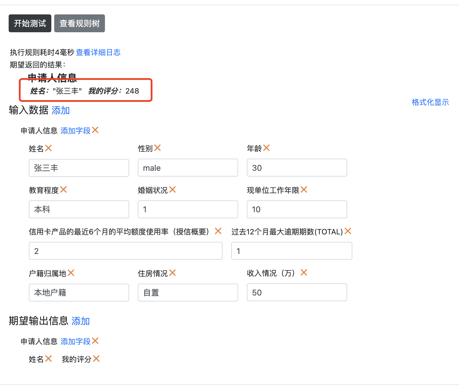The image size is (459, 387).
Task: Click the 年龄 input with value 30
Action: tap(297, 168)
